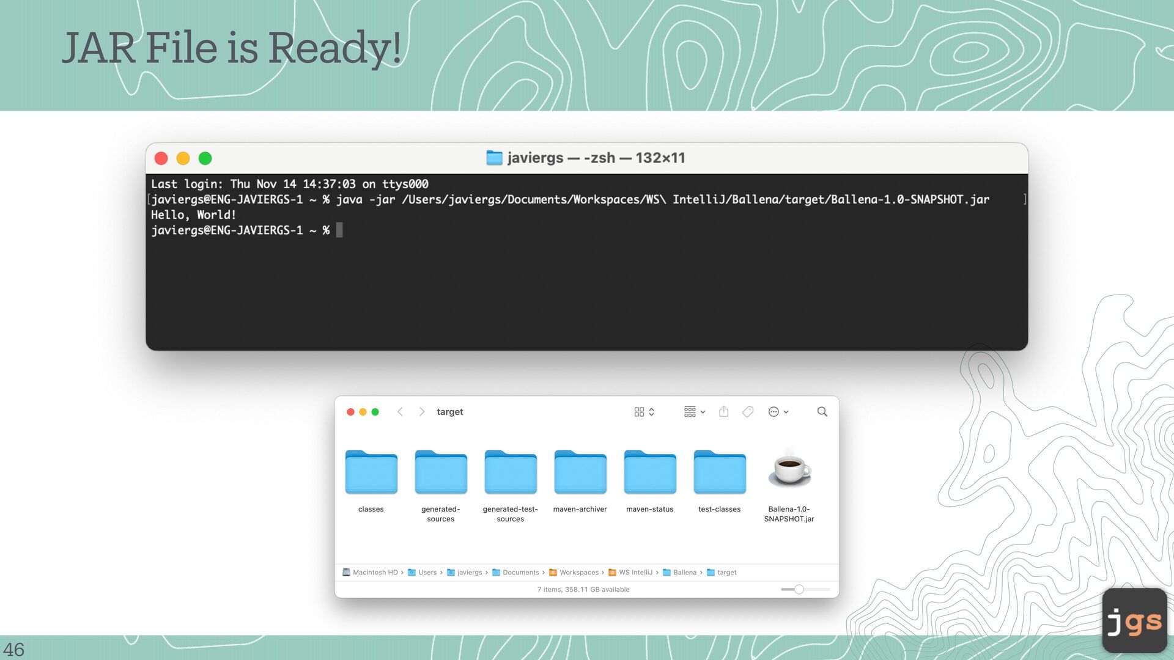Click Workspaces in the Finder path bar

(x=578, y=573)
